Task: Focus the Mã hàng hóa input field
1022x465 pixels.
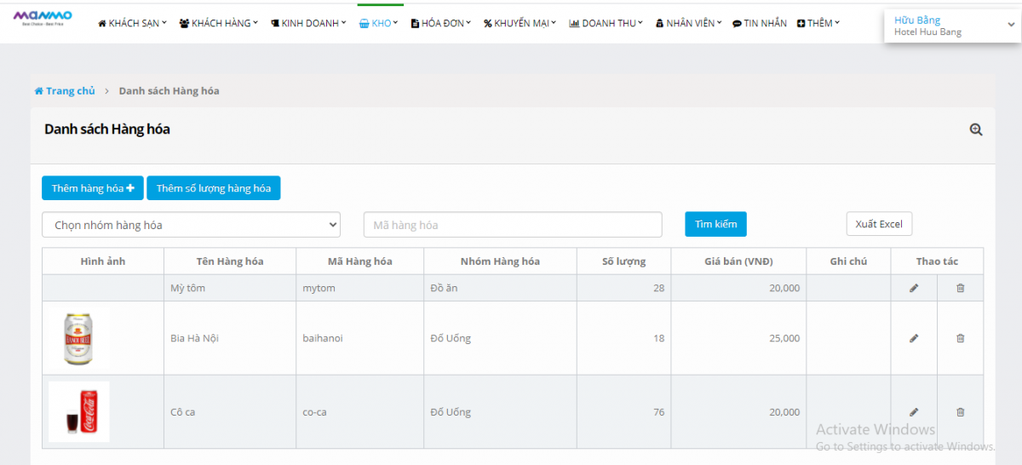Action: 513,225
